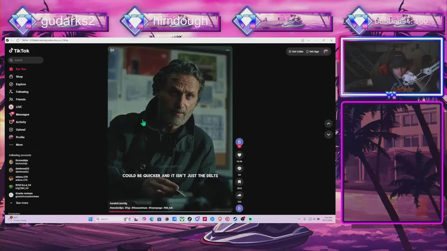The image size is (447, 251).
Task: Expand See more following accounts
Action: (19, 203)
